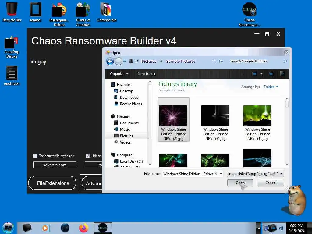312x234 pixels.
Task: Launch Insaniquarium Deluxe desktop shortcut
Action: tap(59, 14)
